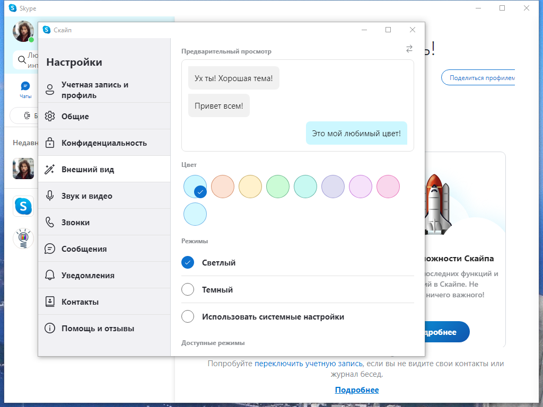Select Use system settings (Использовать системные настройки)
Image resolution: width=543 pixels, height=407 pixels.
pos(188,316)
